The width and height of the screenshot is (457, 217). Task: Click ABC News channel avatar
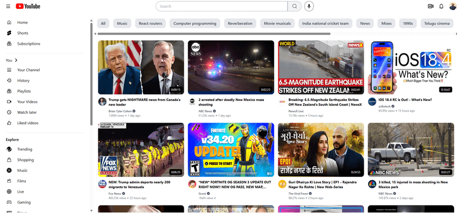192,102
